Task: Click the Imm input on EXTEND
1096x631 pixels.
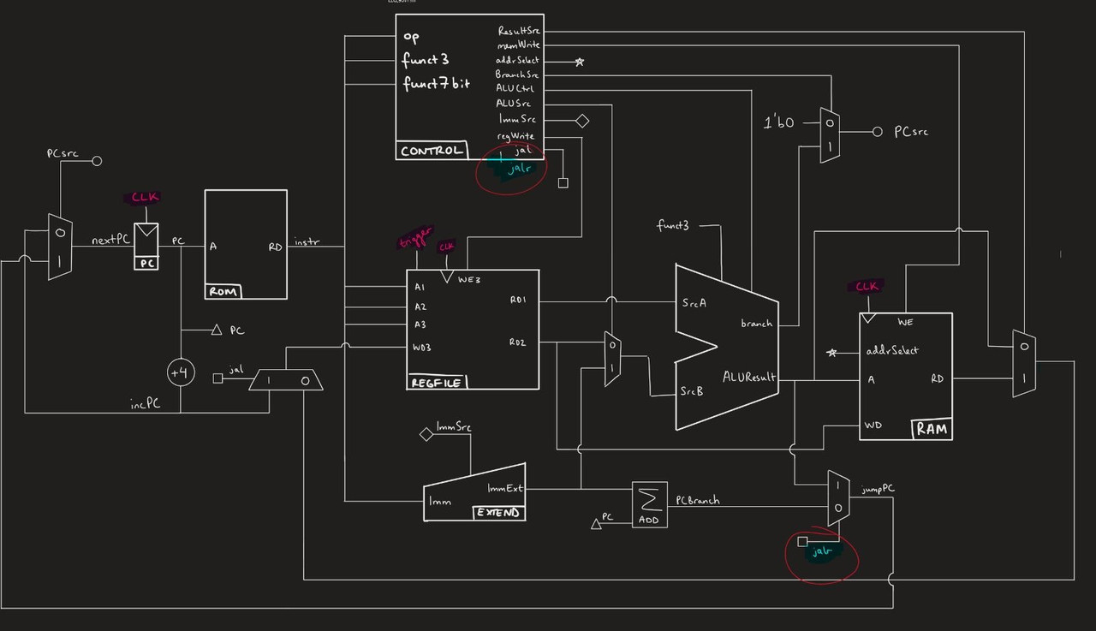Action: [439, 501]
